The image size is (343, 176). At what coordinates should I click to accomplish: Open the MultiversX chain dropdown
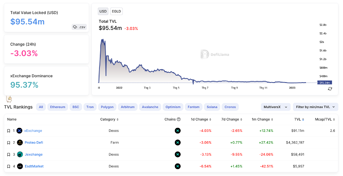(x=276, y=107)
